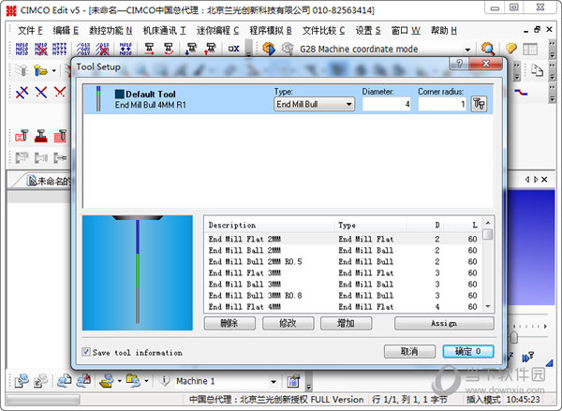Viewport: 562px width, 411px height.
Task: Open the 机床通讯 T menu
Action: coord(164,31)
